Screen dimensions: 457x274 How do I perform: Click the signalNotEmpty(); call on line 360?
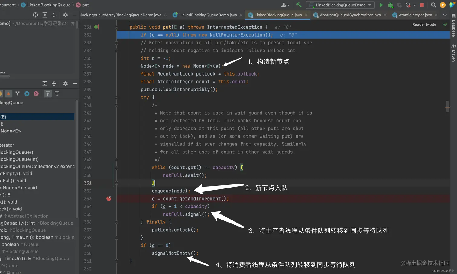coord(175,253)
